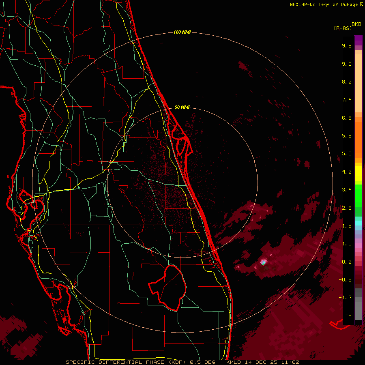Click the 9.0 legend value
Image resolution: width=365 pixels, height=365 pixels.
pyautogui.click(x=347, y=64)
